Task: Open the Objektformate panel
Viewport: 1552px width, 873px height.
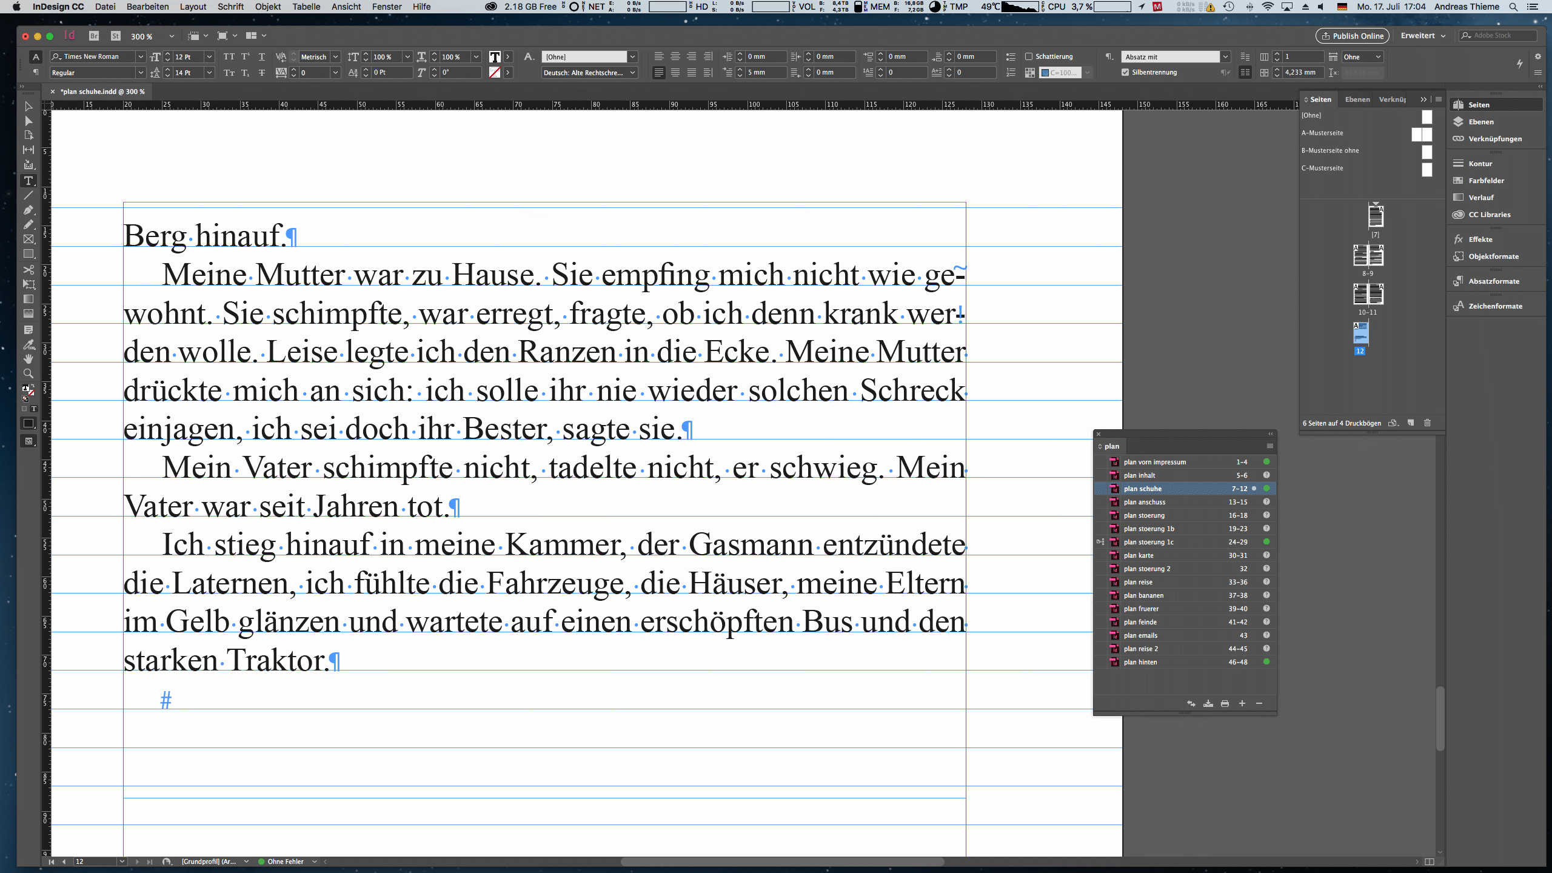Action: [x=1493, y=256]
